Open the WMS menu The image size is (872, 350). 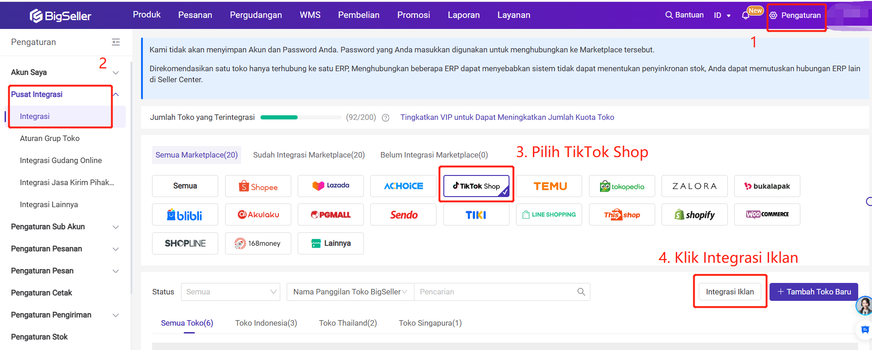[x=310, y=15]
